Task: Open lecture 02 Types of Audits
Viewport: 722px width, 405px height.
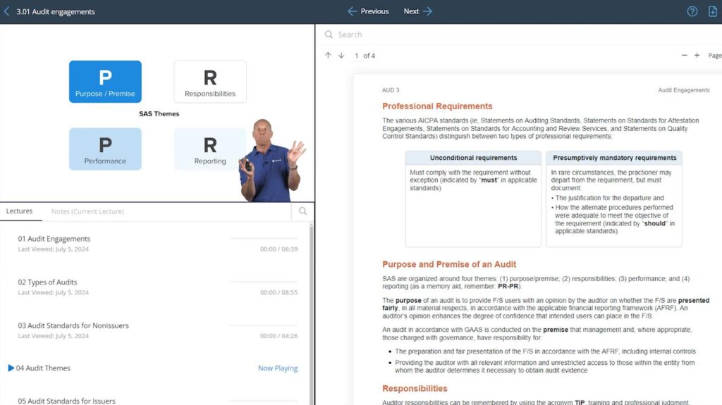Action: pos(47,282)
